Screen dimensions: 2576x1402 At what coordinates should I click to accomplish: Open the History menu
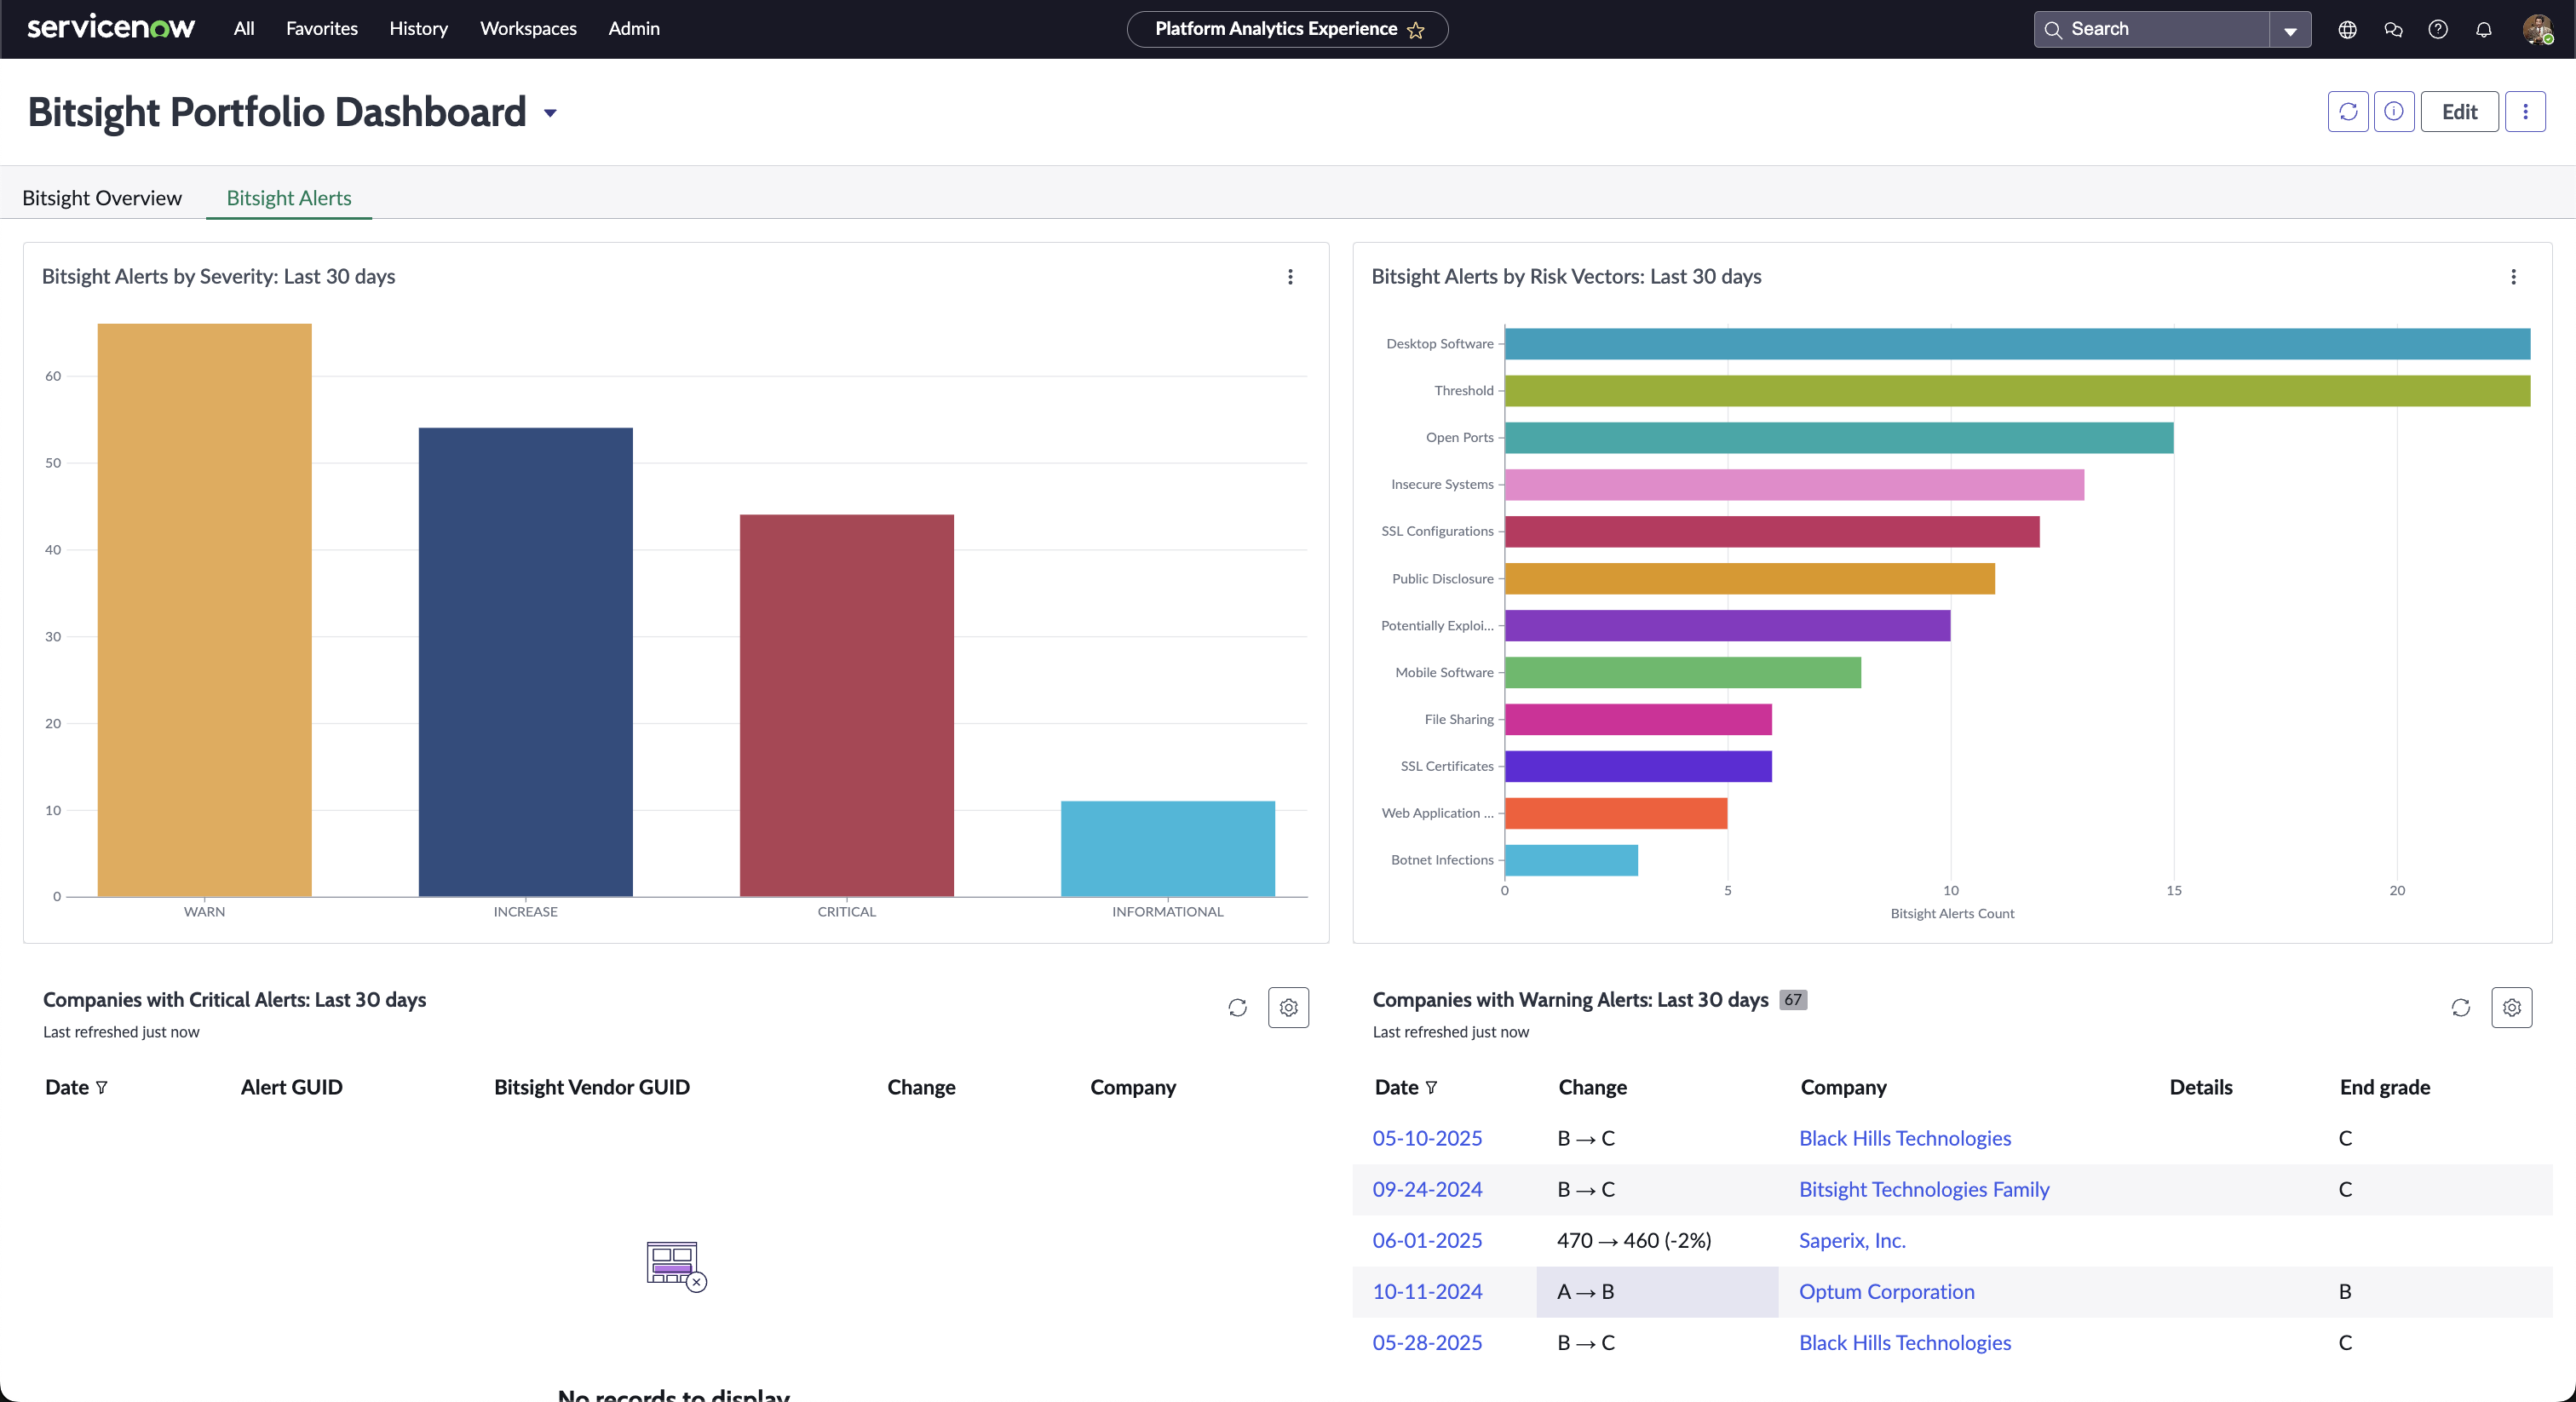418,28
